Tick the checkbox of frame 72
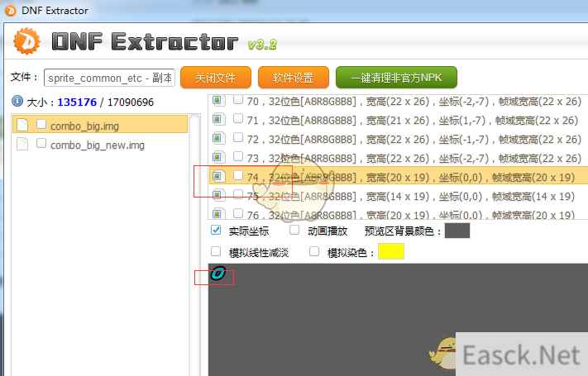588x376 pixels. point(237,137)
